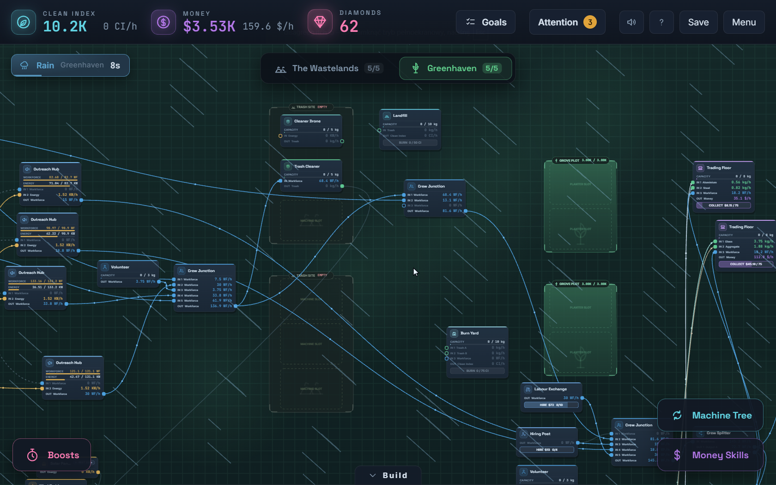Click the diamonds count 62
This screenshot has height=485, width=776.
[x=349, y=26]
